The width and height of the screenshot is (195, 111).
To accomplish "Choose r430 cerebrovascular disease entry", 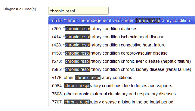I will [x=122, y=53].
